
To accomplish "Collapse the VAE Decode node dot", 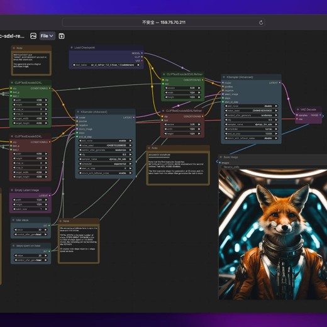I will click(x=298, y=109).
